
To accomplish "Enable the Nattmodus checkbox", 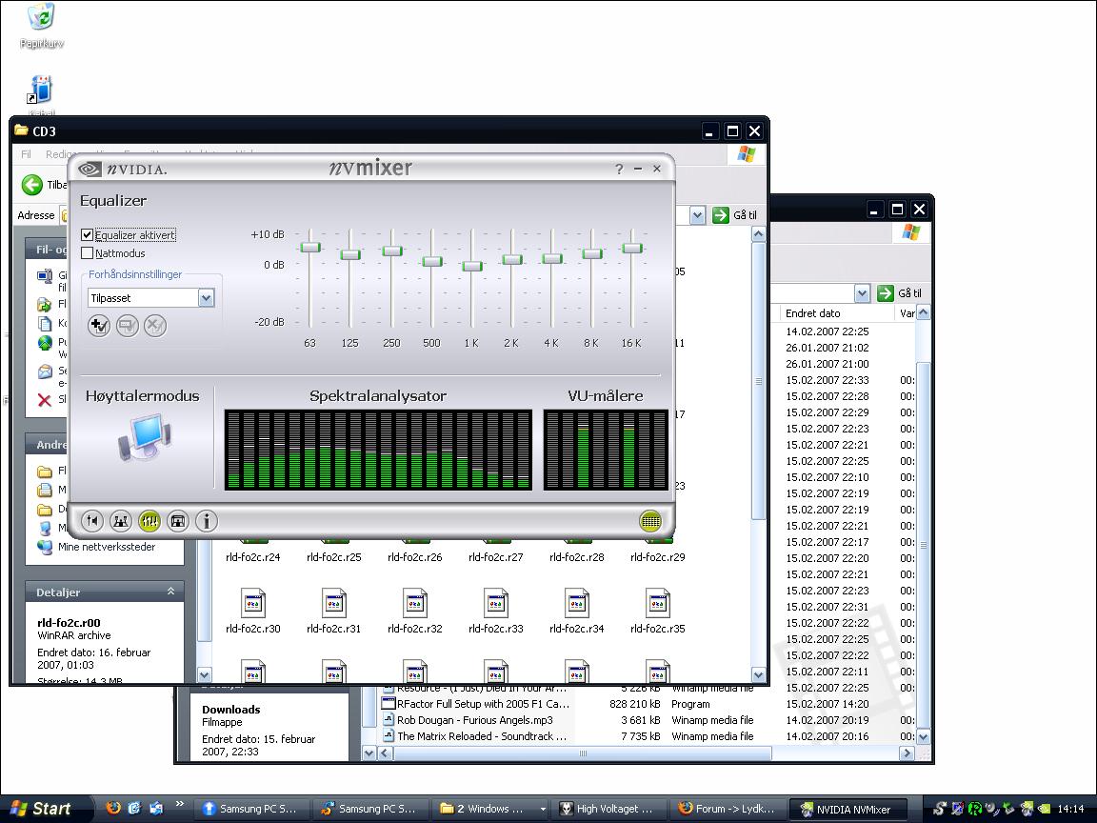I will coord(88,253).
